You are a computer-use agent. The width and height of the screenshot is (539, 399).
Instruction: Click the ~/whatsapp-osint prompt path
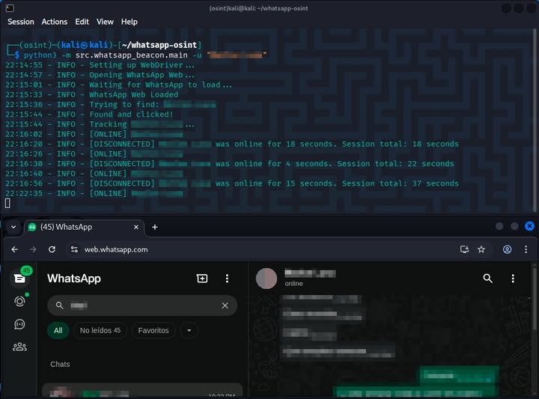tap(159, 45)
